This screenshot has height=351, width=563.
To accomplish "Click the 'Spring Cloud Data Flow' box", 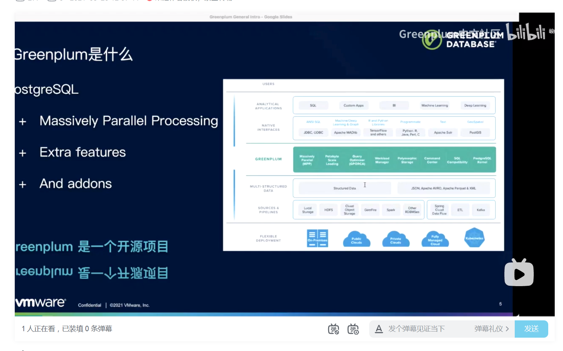I will [439, 210].
